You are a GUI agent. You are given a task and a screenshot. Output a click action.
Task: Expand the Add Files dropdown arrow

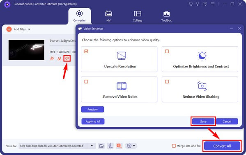[x=29, y=29]
